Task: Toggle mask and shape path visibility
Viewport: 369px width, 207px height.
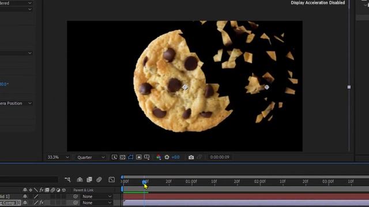Action: 131,157
